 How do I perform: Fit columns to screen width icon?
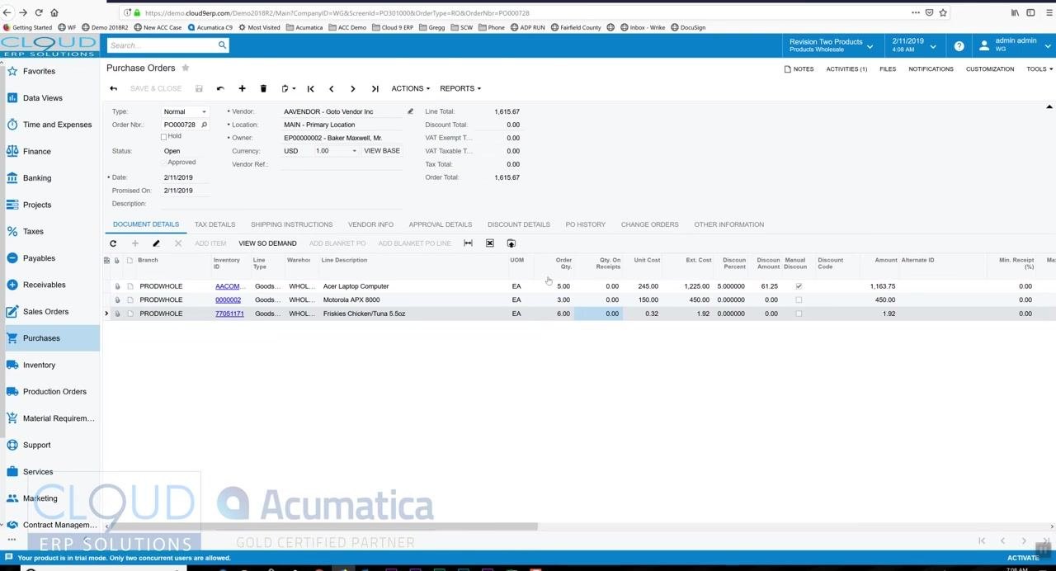click(468, 243)
